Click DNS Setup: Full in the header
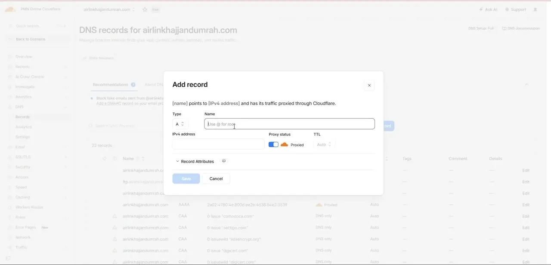Viewport: 551px width, 265px height. 481,28
